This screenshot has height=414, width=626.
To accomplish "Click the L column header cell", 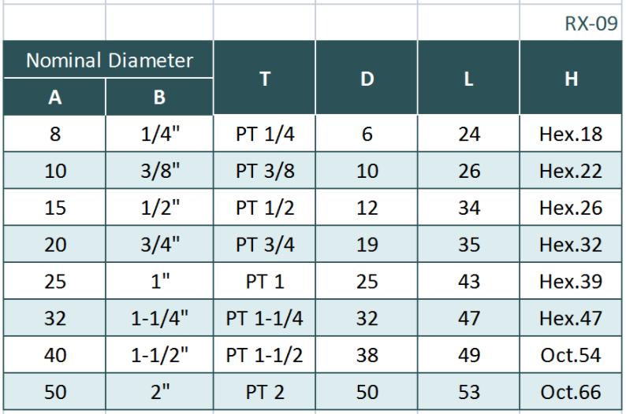I will pyautogui.click(x=469, y=79).
